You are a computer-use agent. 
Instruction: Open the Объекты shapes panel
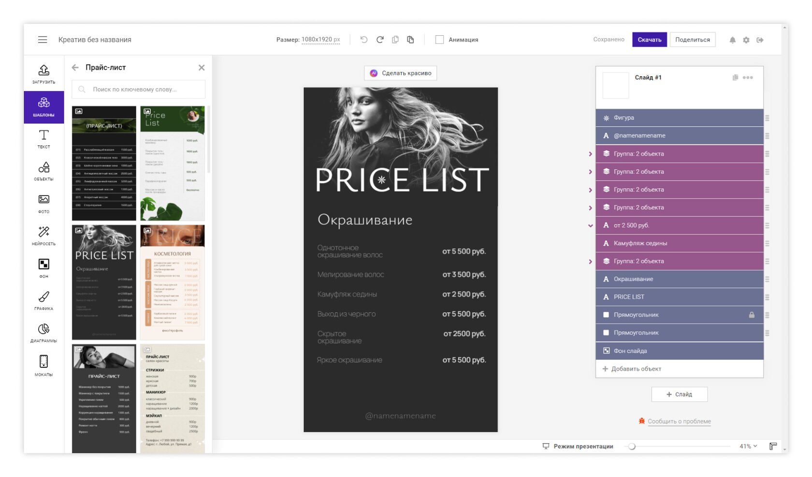coord(43,171)
